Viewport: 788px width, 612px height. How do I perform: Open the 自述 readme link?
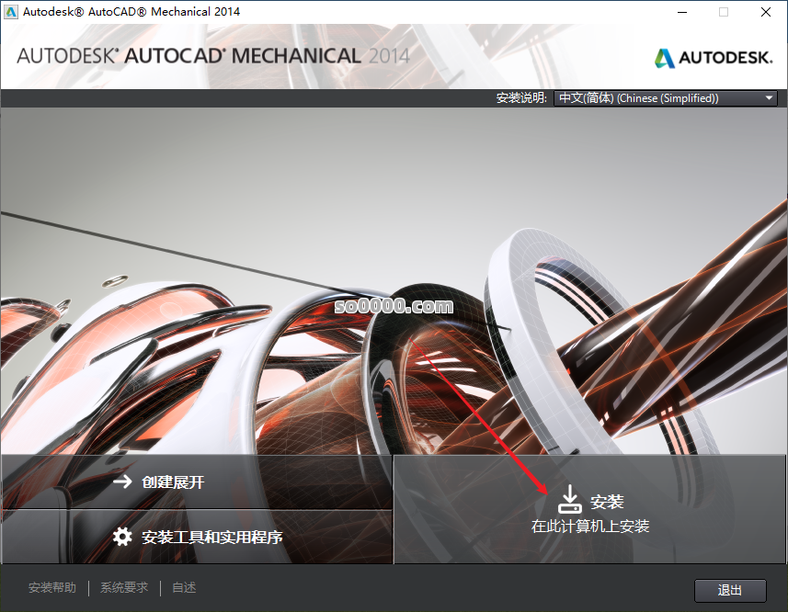pos(184,588)
